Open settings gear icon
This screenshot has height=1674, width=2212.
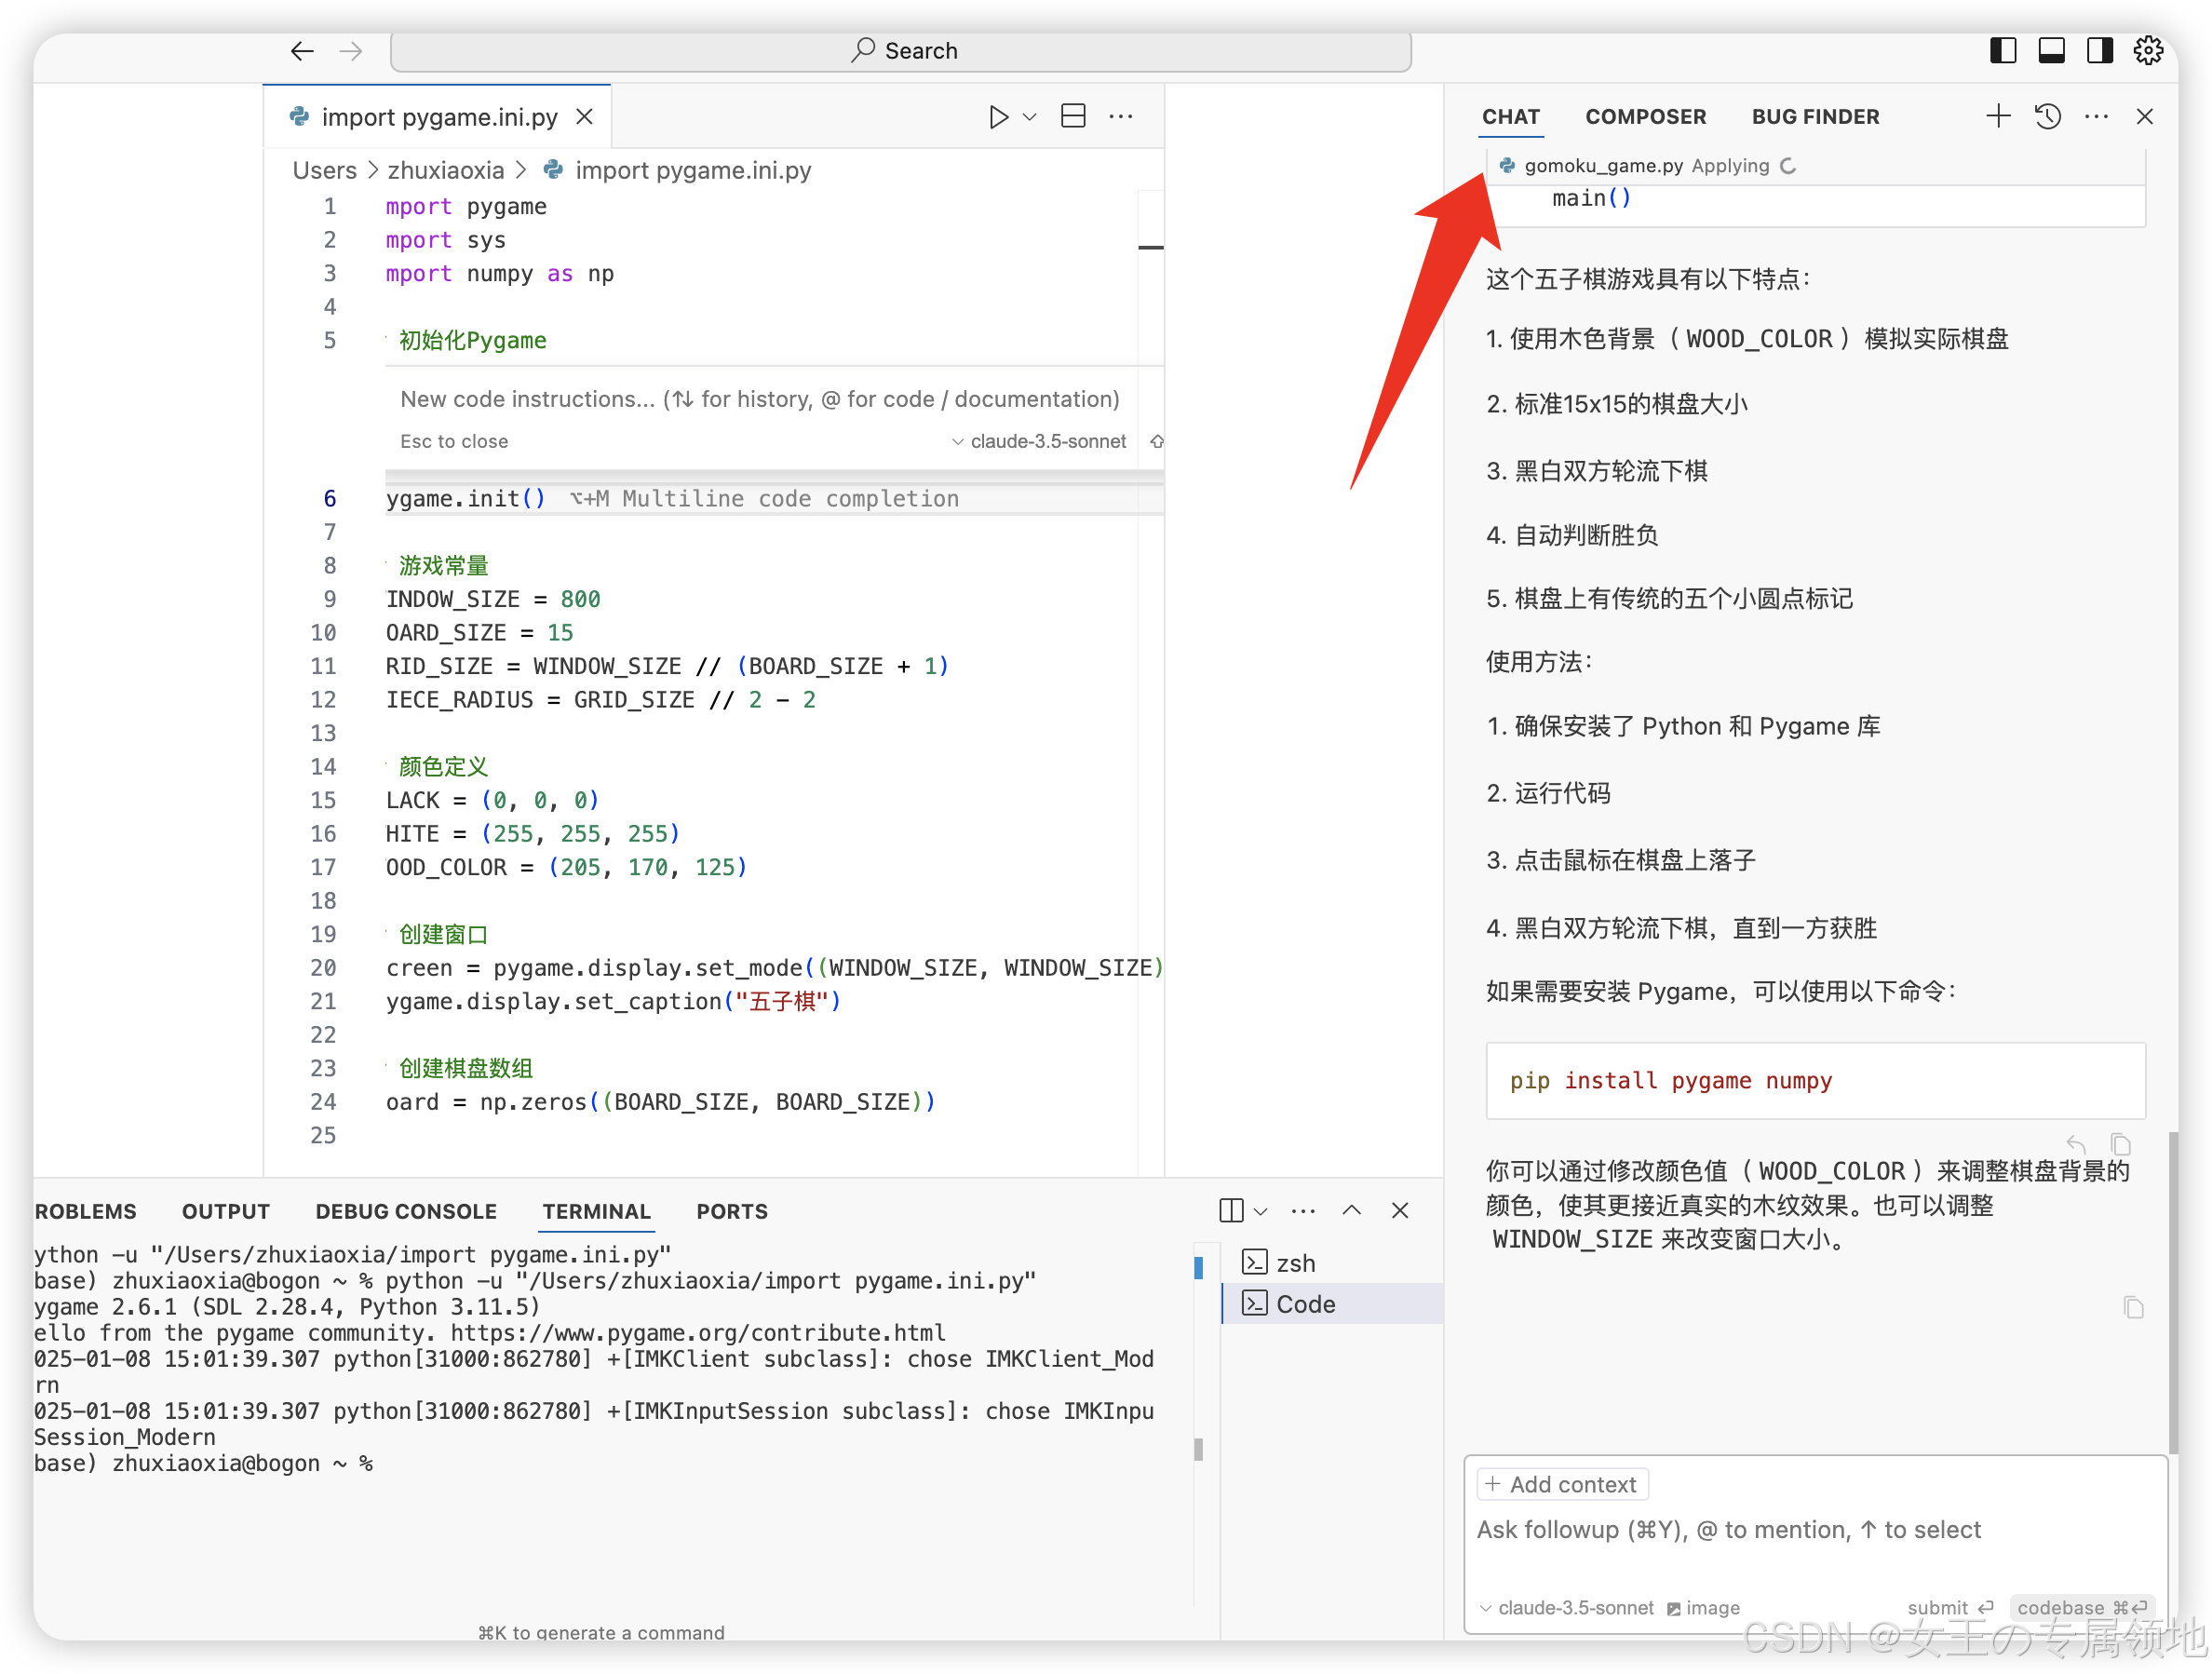click(x=2148, y=51)
